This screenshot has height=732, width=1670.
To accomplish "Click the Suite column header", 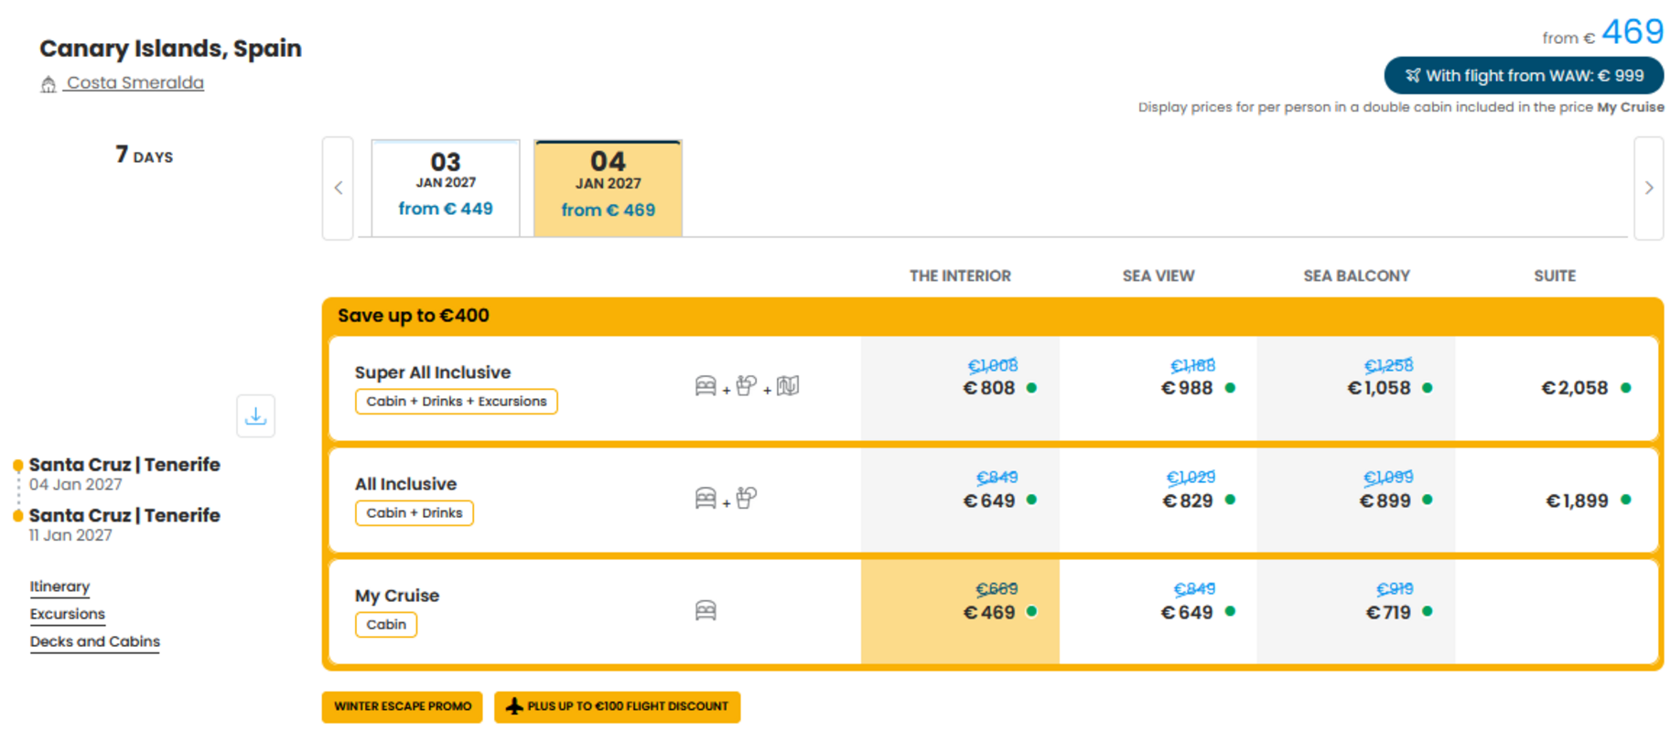I will click(1555, 275).
